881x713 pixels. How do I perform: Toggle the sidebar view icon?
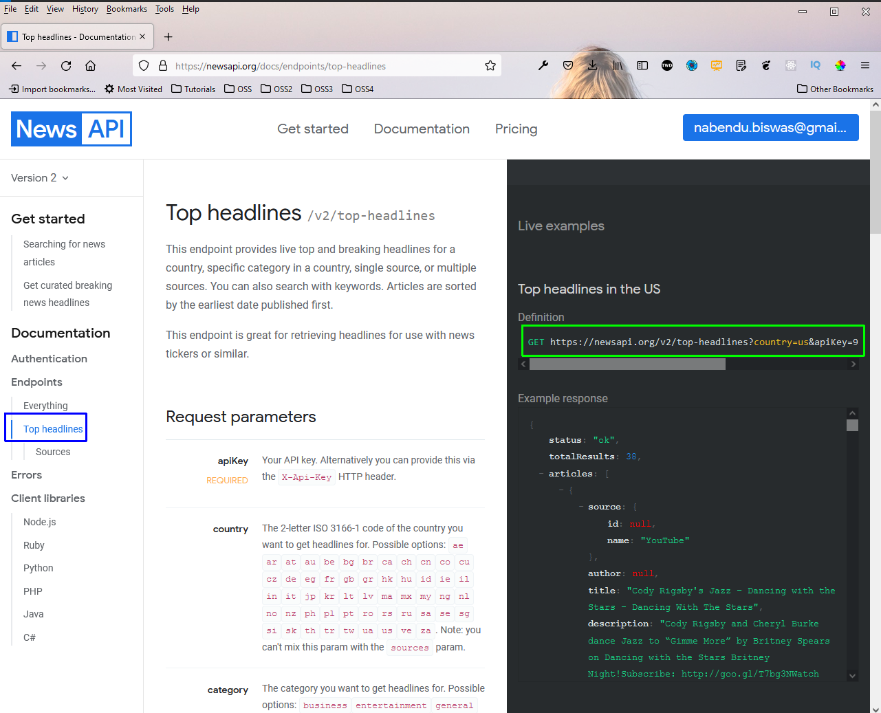click(x=642, y=65)
